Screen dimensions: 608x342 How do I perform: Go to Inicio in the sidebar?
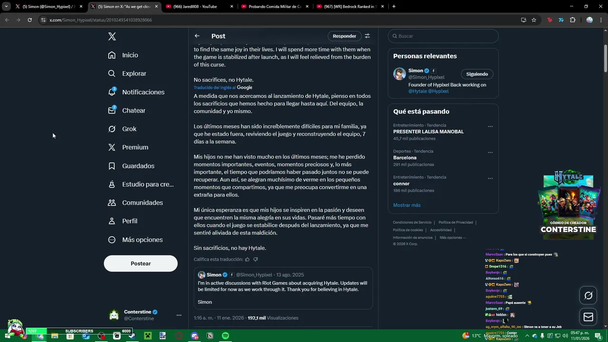[x=123, y=55]
